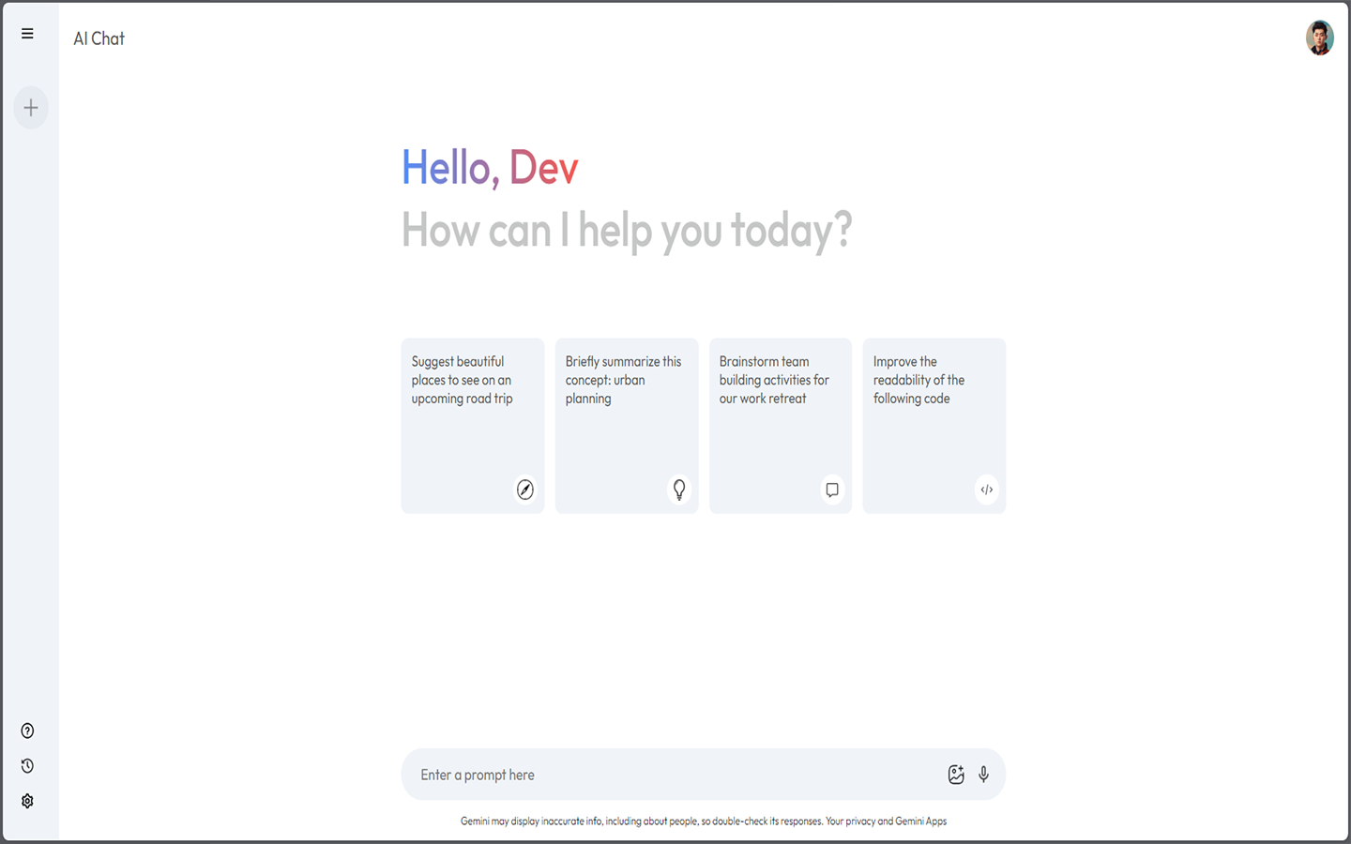The image size is (1351, 844).
Task: Choose the 'Briefly summarize this concept' suggestion text
Action: pyautogui.click(x=623, y=380)
